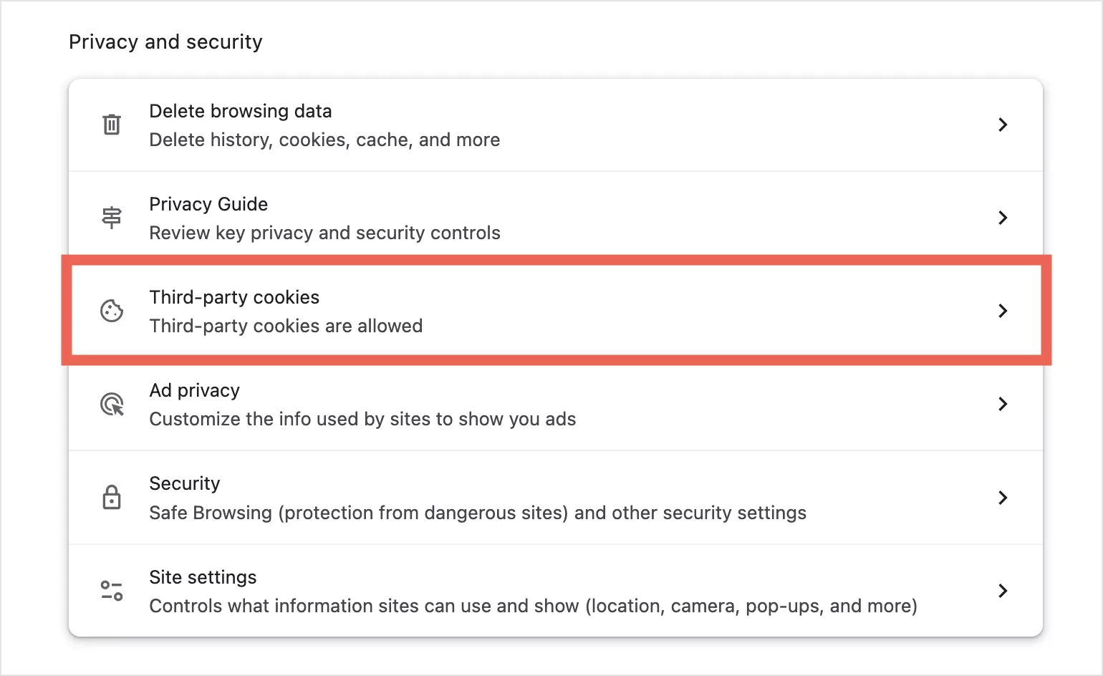This screenshot has width=1103, height=676.
Task: Open Site settings via right chevron
Action: tap(1003, 591)
